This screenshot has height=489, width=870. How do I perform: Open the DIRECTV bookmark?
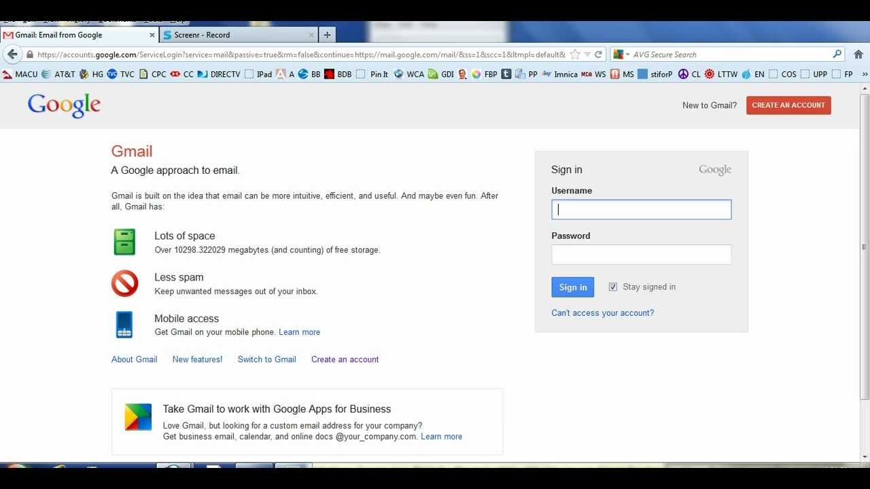click(219, 74)
